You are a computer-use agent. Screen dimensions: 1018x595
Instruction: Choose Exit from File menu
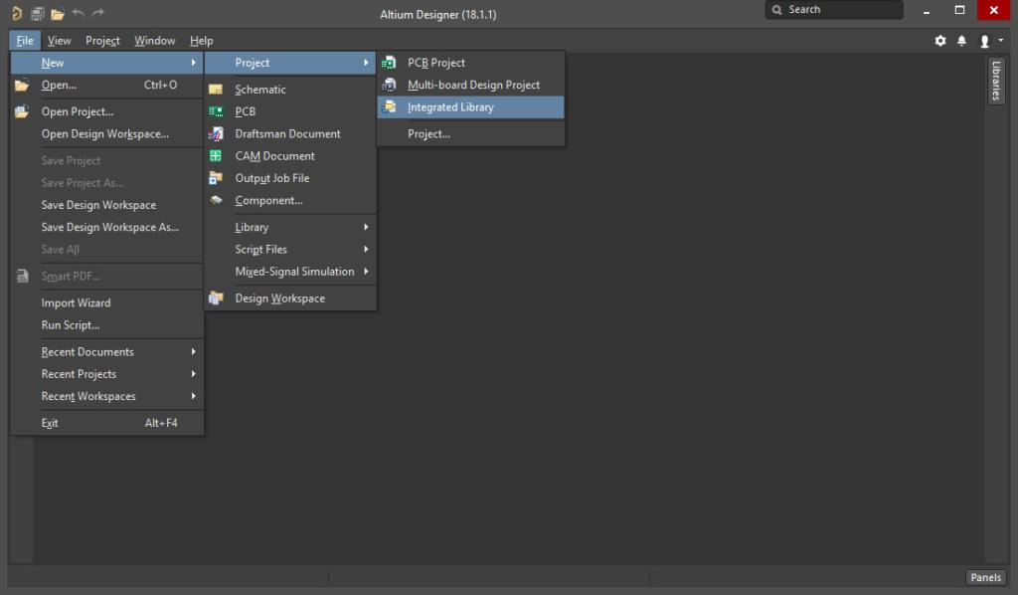107,423
